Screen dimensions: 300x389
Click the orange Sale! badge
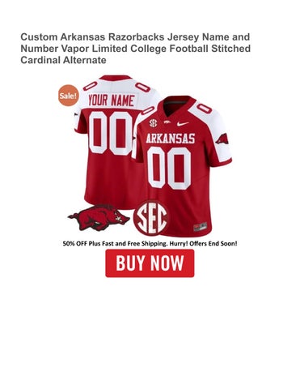coord(69,96)
